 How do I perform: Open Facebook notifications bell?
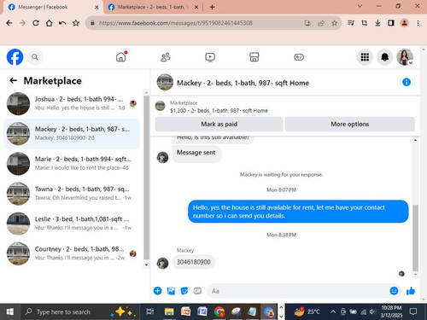click(385, 57)
